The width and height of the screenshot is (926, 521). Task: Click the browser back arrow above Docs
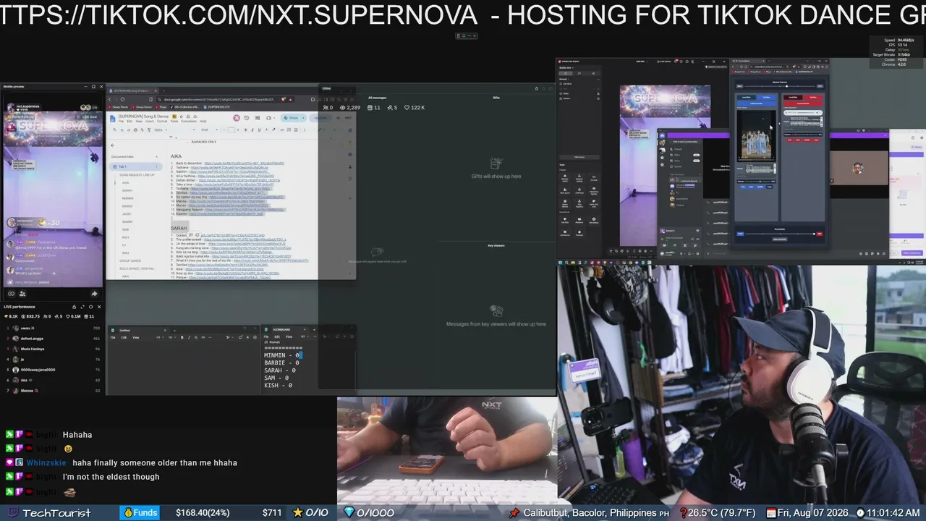[111, 99]
